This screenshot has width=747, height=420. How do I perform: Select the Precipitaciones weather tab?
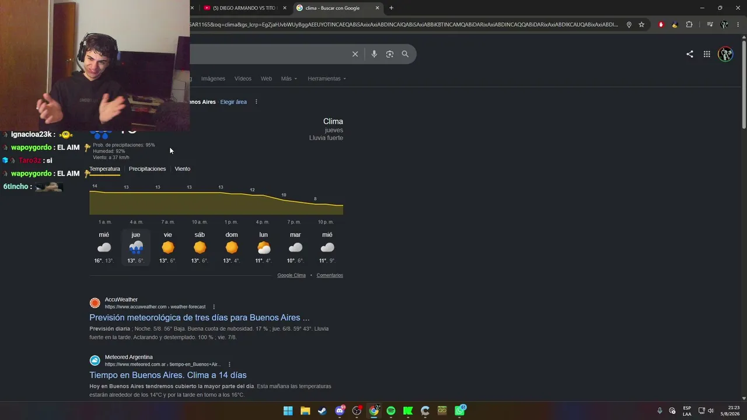pyautogui.click(x=147, y=169)
